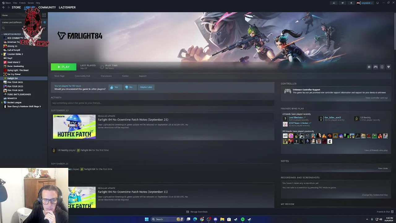The width and height of the screenshot is (396, 223).
Task: Open the Games menu
Action: click(31, 3)
